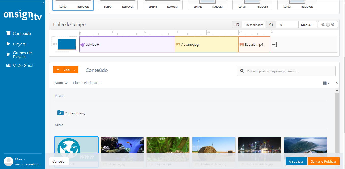
Task: Click EDITAR on the highlighted layout card
Action: click(x=63, y=7)
